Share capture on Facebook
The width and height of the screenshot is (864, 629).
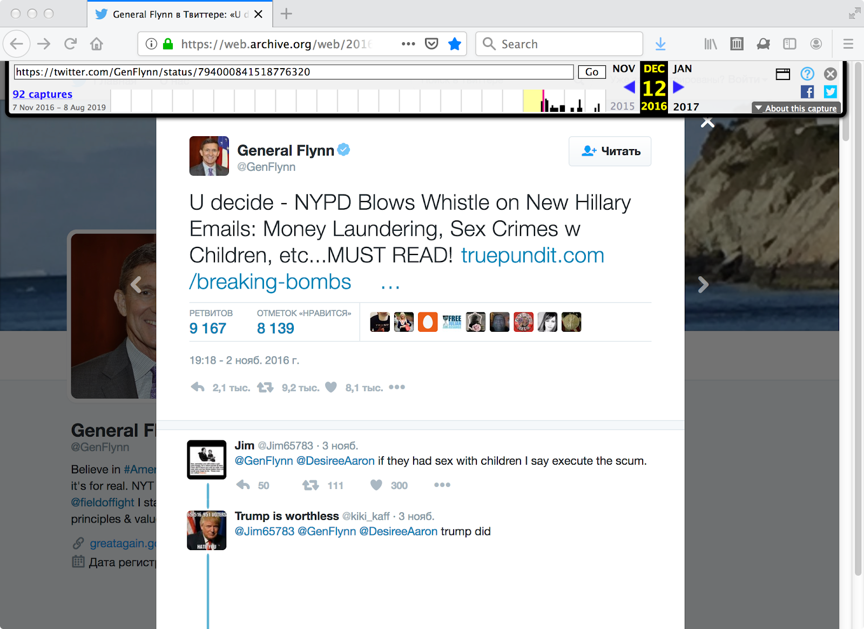[807, 92]
